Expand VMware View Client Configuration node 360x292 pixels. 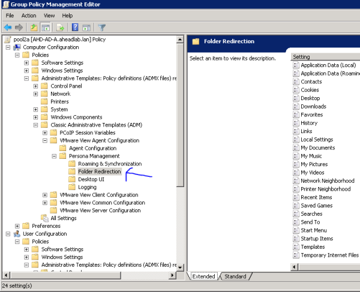pos(46,195)
